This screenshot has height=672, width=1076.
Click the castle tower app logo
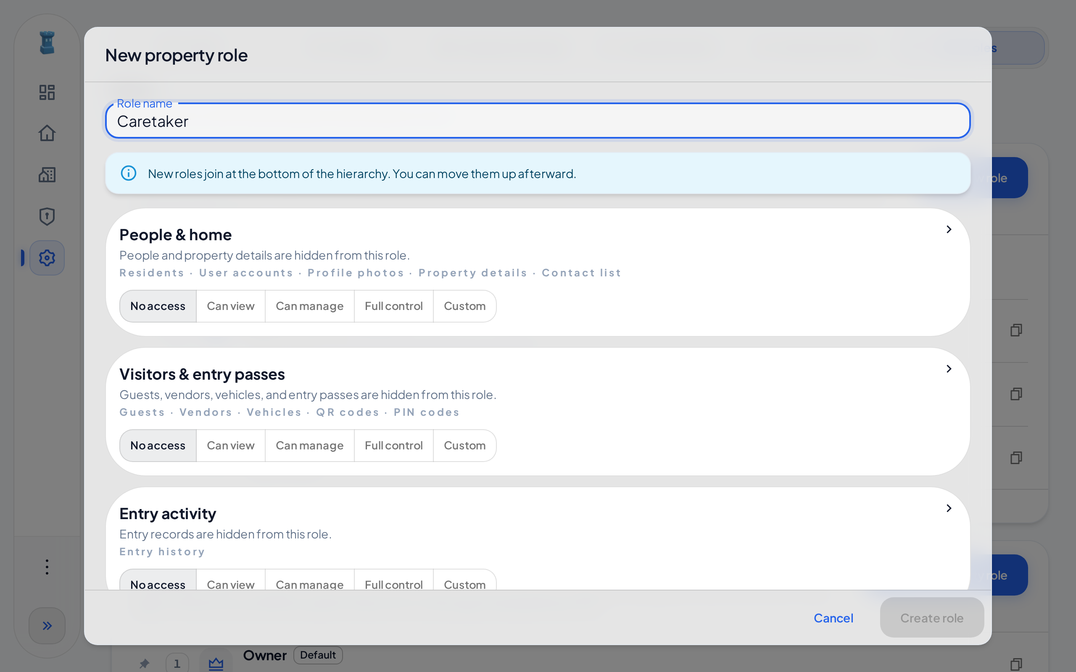[x=47, y=43]
